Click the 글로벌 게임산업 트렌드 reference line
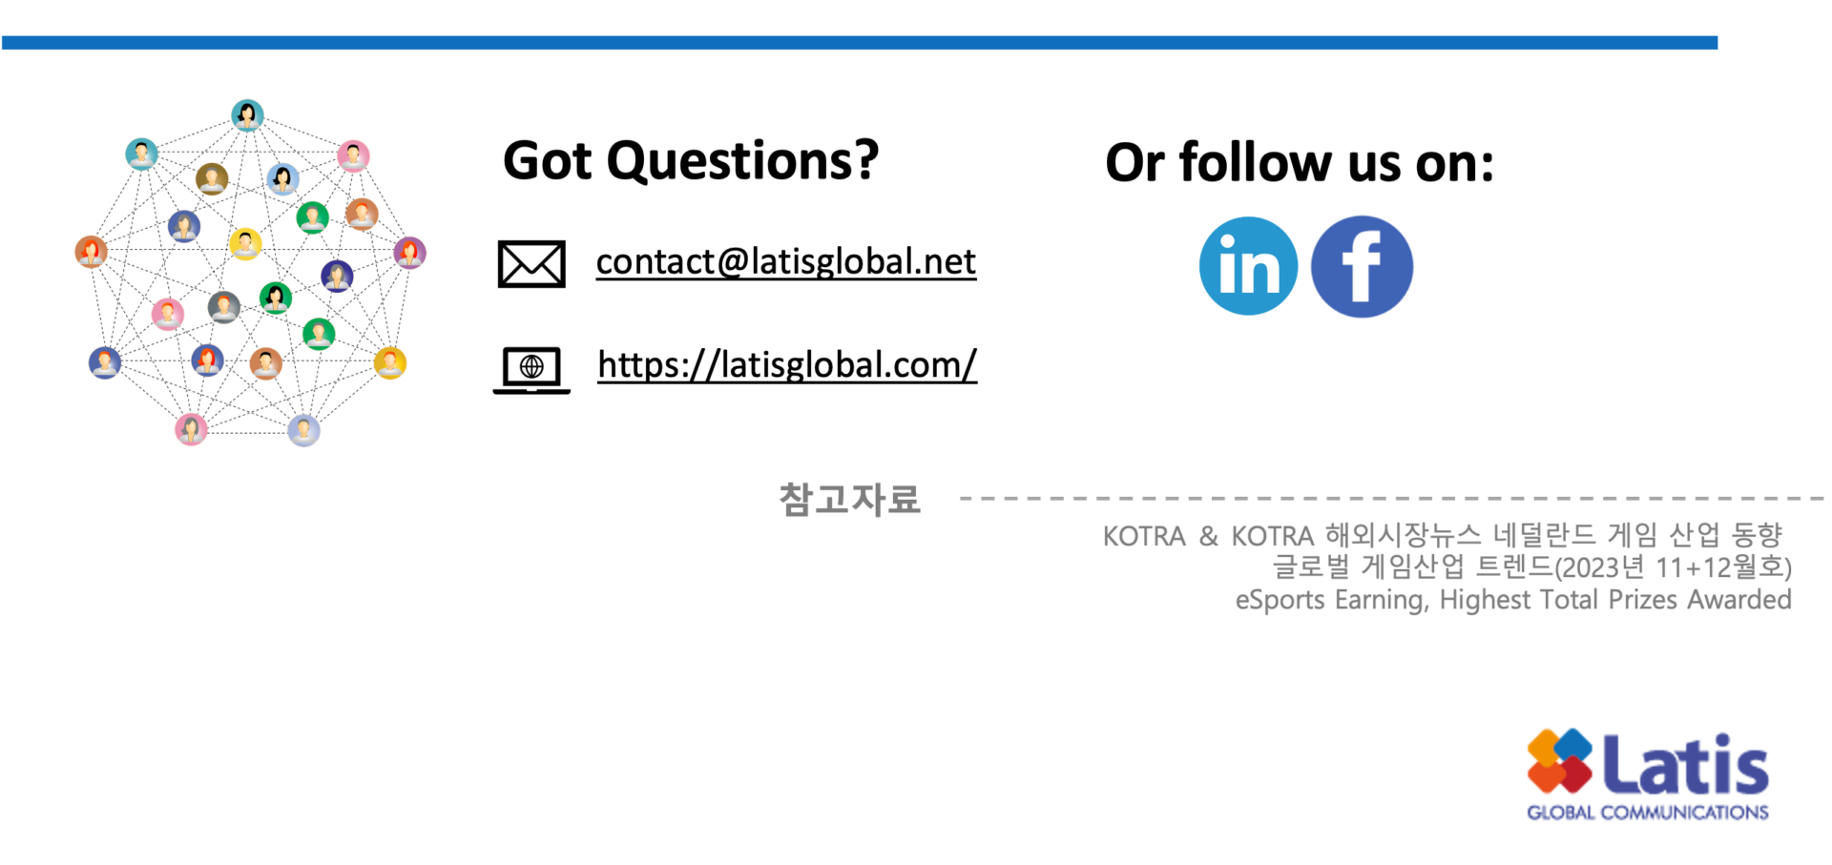Screen dimensions: 1832x865 1531,567
